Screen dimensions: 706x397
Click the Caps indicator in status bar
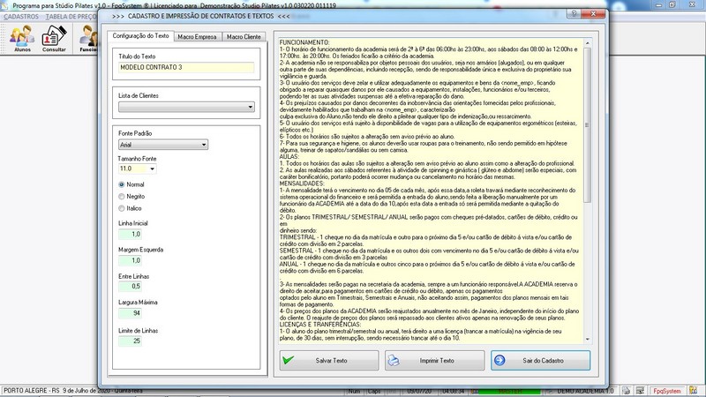[x=373, y=391]
